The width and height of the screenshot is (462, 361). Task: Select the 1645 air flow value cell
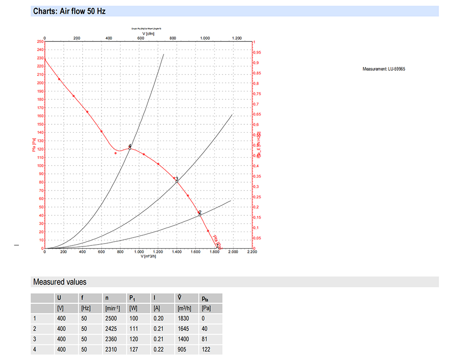(x=183, y=329)
